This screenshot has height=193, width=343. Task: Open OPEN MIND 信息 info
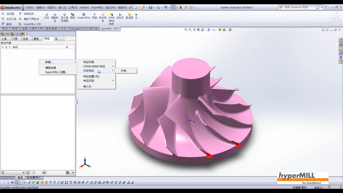pyautogui.click(x=111, y=19)
